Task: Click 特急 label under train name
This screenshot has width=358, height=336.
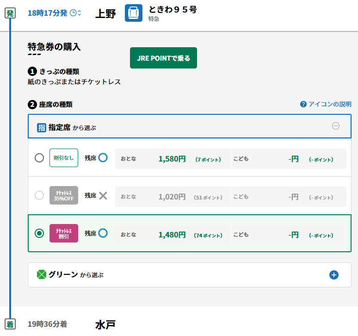Action: (154, 19)
